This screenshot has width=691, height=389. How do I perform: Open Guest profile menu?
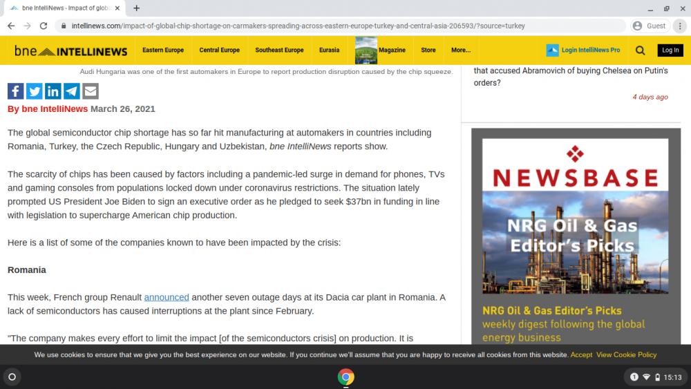(x=650, y=26)
